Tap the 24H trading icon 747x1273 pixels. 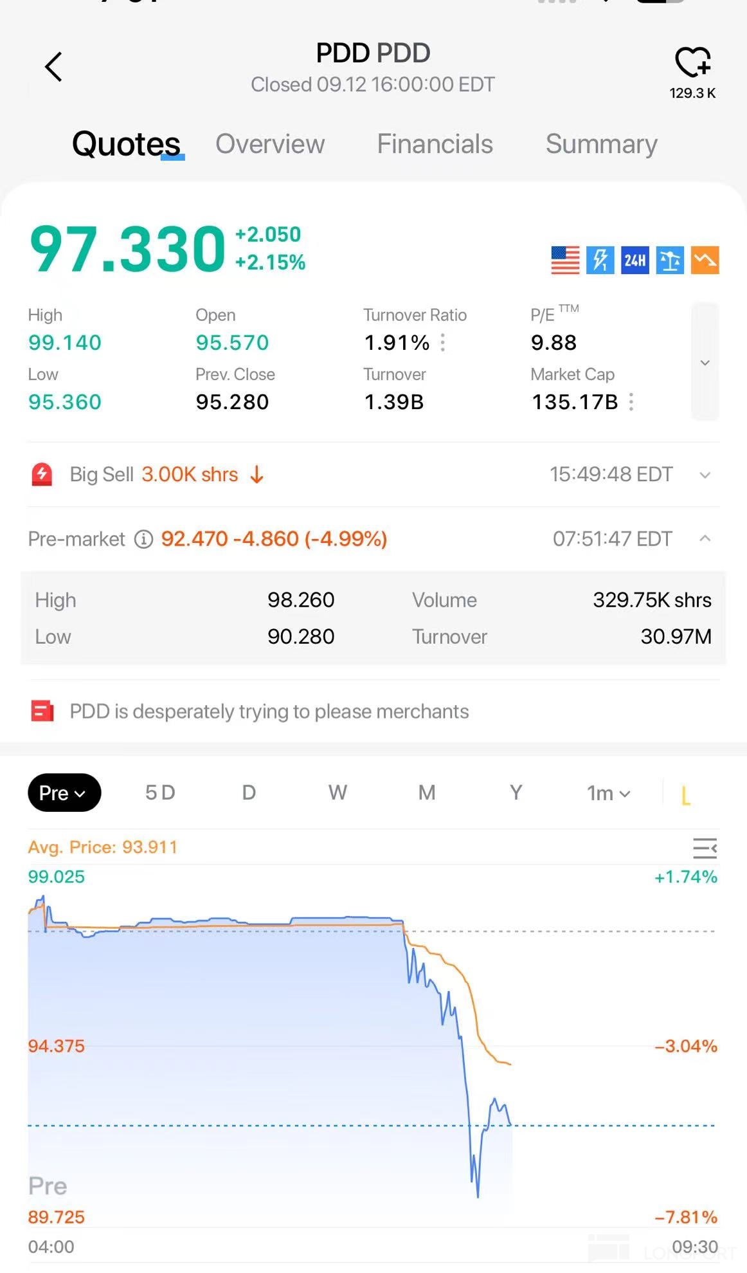[x=634, y=261]
